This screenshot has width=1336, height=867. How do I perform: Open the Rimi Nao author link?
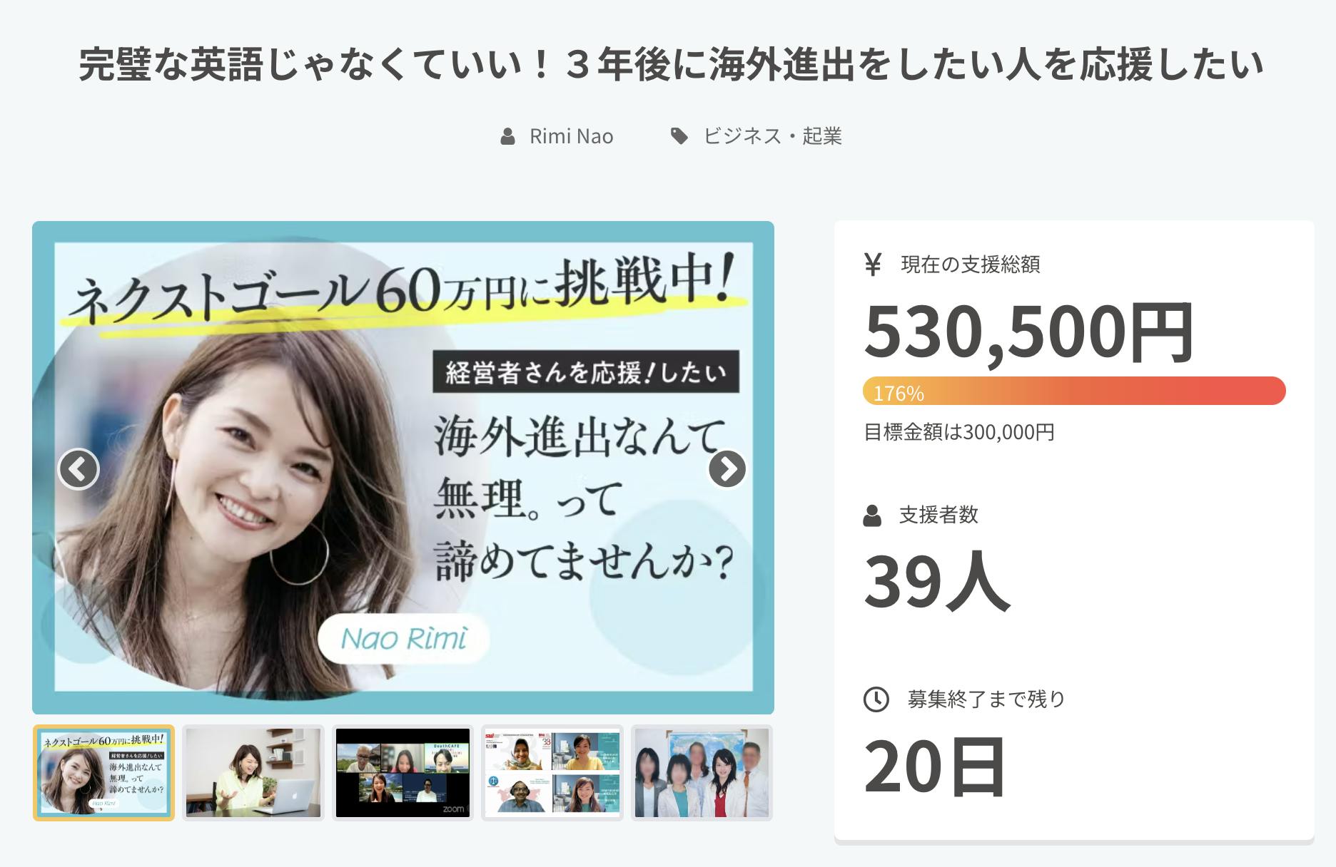[571, 136]
